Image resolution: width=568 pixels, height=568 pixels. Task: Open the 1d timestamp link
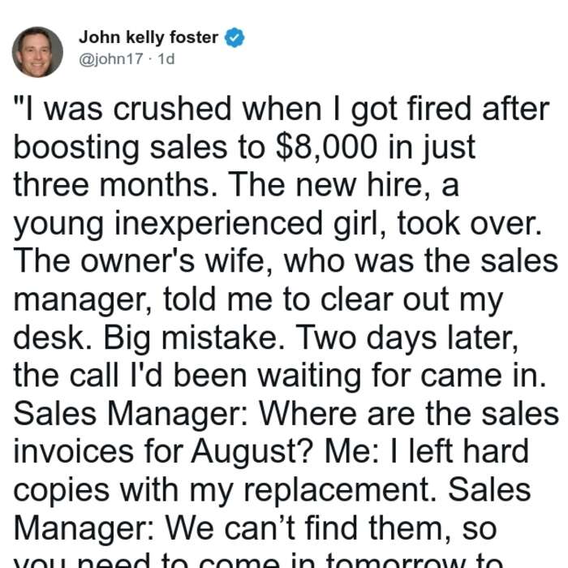pos(166,58)
